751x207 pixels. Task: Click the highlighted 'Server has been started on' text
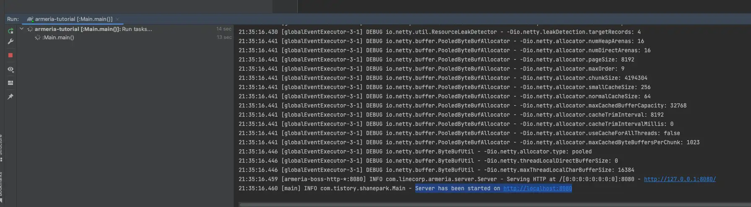(x=457, y=189)
